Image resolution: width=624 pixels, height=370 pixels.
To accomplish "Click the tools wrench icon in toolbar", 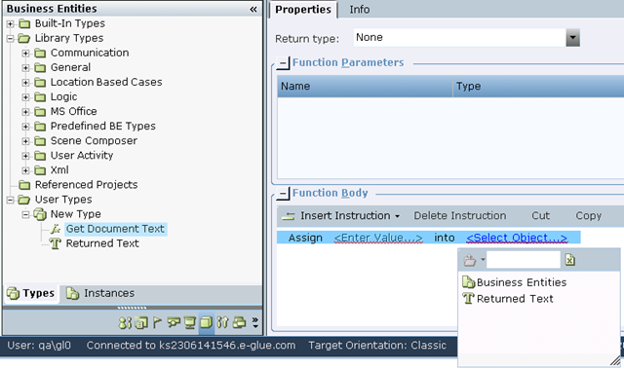I will [222, 322].
